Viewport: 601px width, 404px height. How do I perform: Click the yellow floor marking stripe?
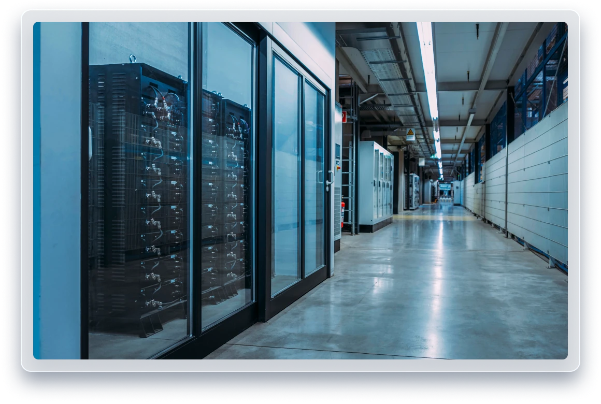coord(435,218)
